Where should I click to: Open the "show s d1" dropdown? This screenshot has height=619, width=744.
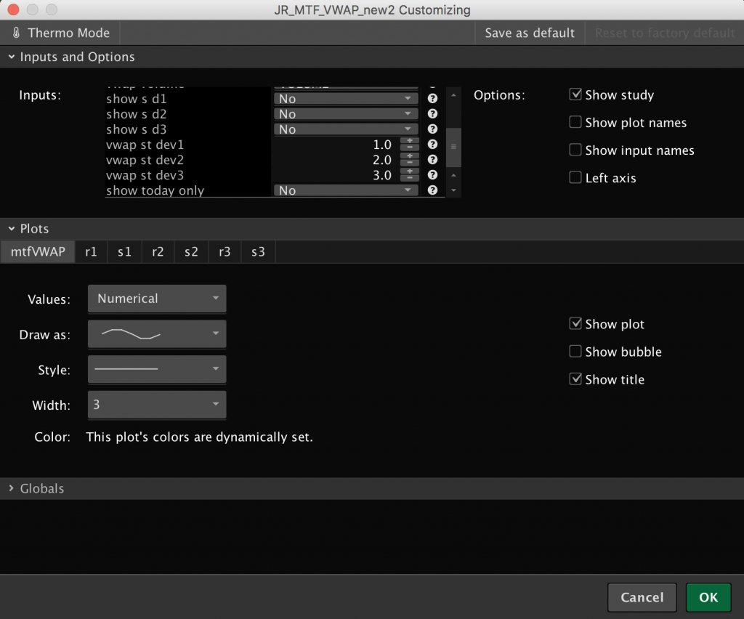(345, 98)
